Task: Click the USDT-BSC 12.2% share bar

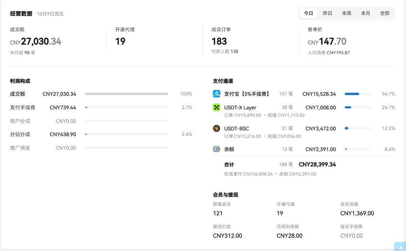Action: [x=358, y=128]
